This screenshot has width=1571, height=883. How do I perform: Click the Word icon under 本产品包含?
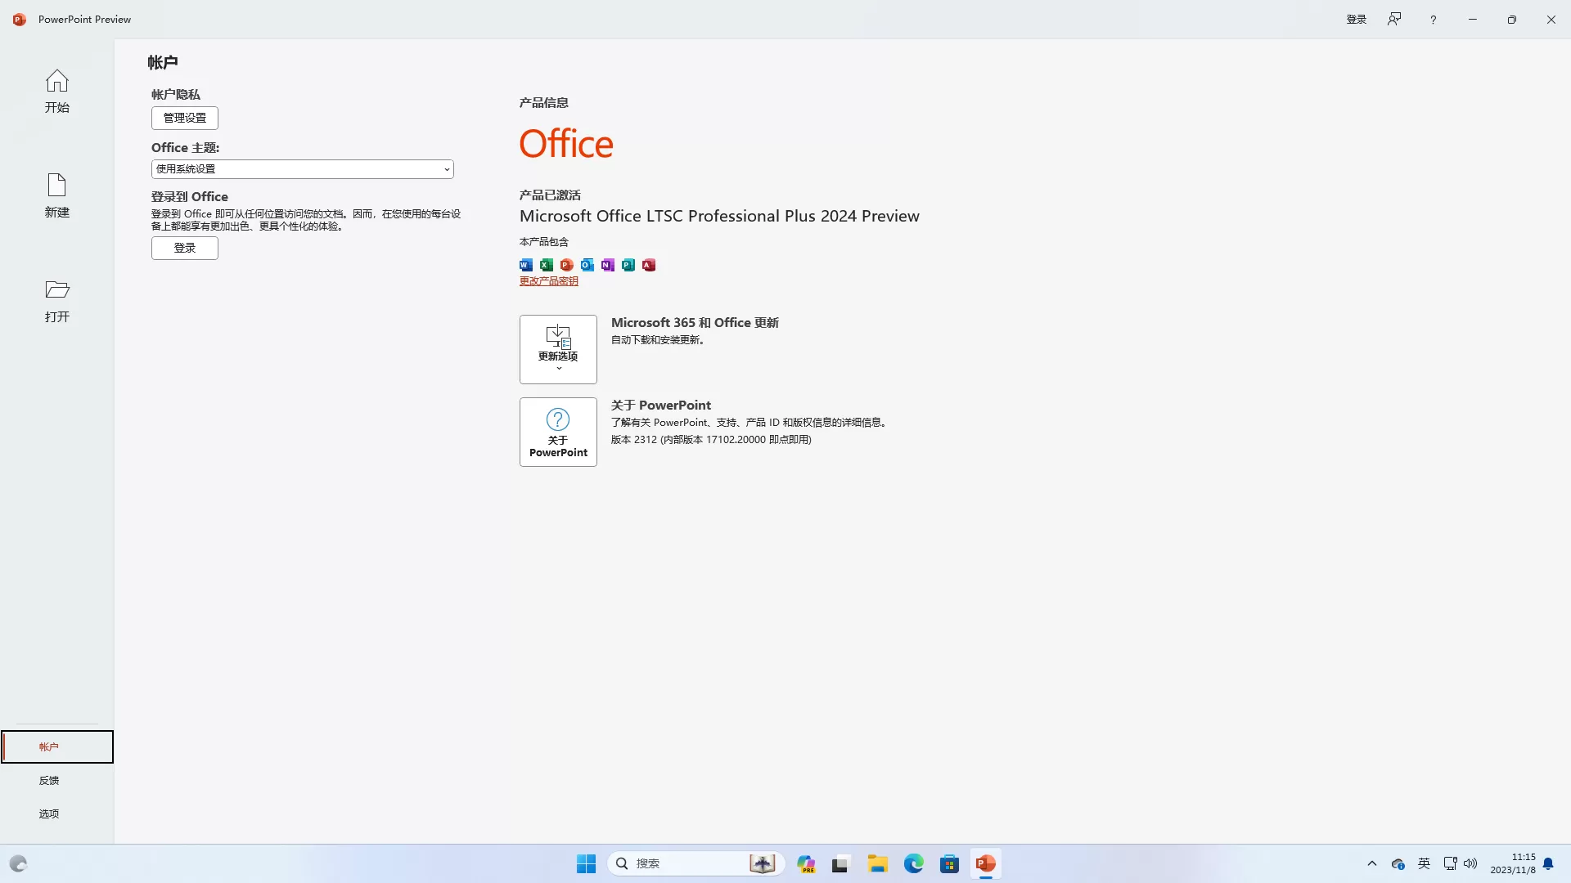[526, 265]
